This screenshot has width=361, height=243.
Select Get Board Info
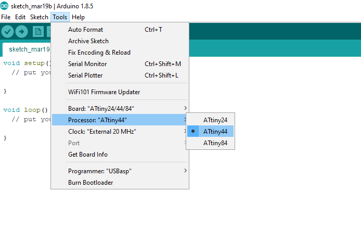click(x=88, y=155)
